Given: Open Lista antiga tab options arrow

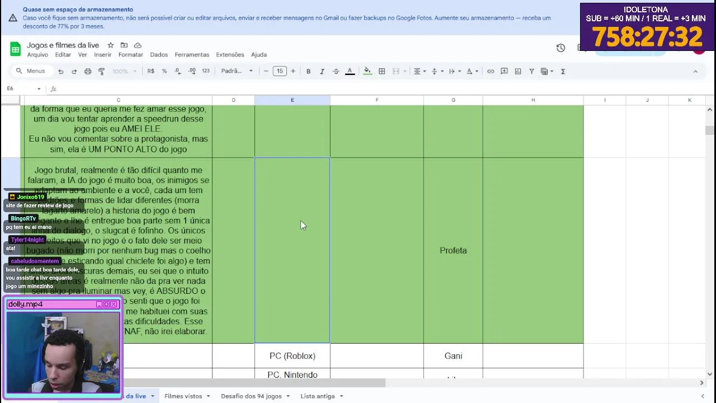Looking at the screenshot, I should (x=341, y=396).
